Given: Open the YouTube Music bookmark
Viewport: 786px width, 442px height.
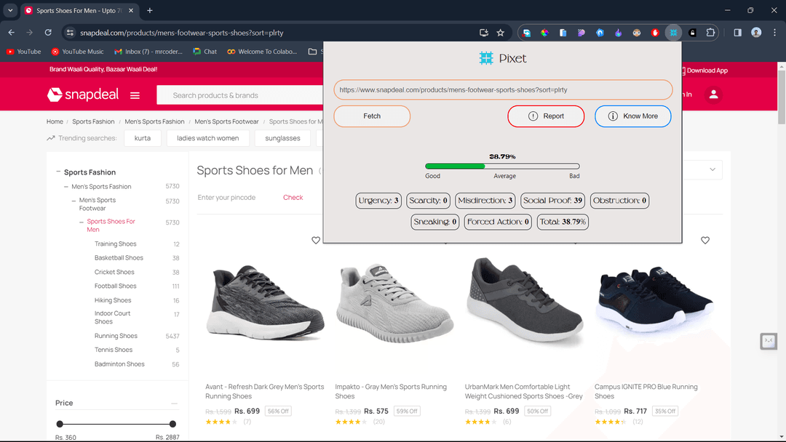Looking at the screenshot, I should [77, 52].
